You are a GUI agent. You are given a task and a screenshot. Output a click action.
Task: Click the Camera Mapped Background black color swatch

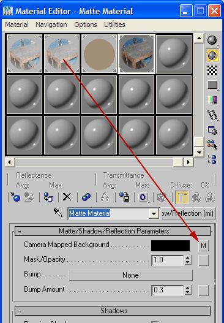[171, 246]
